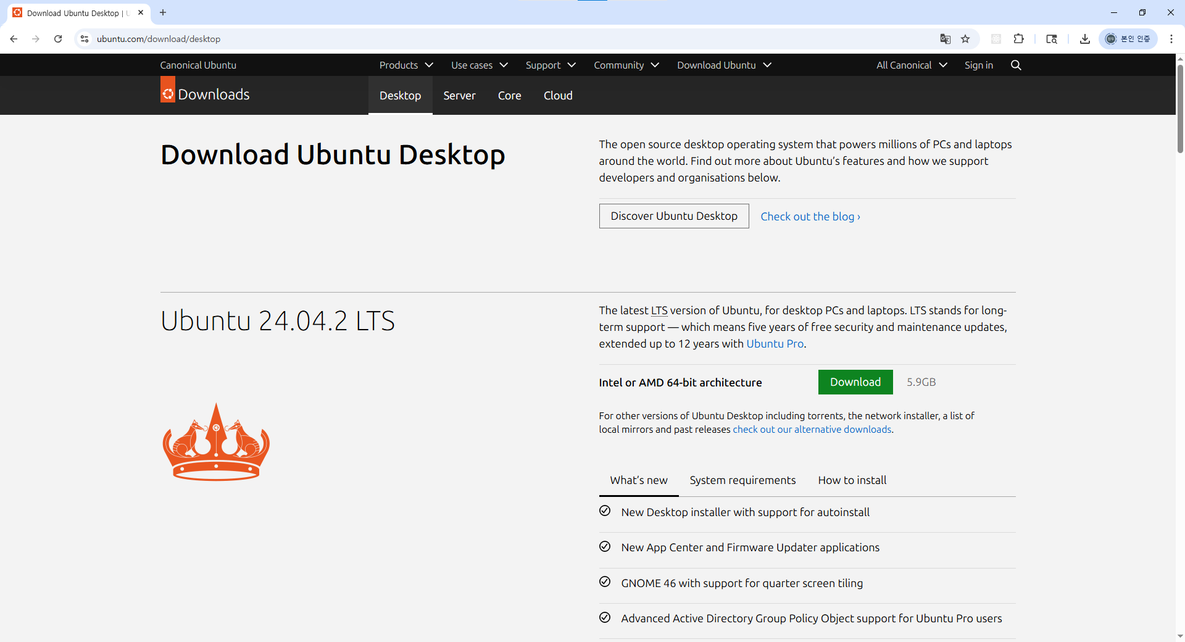Click the translate page icon

pyautogui.click(x=945, y=39)
